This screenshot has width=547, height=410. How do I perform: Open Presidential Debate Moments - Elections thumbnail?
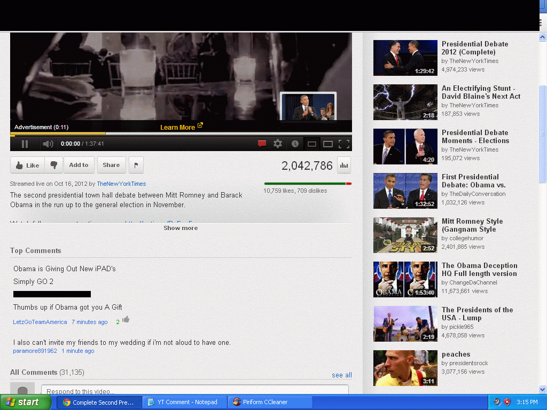pyautogui.click(x=405, y=146)
